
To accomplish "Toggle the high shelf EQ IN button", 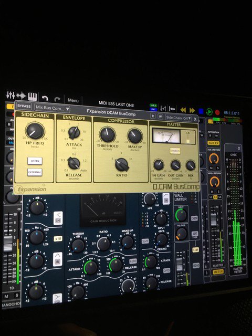I will (58, 218).
